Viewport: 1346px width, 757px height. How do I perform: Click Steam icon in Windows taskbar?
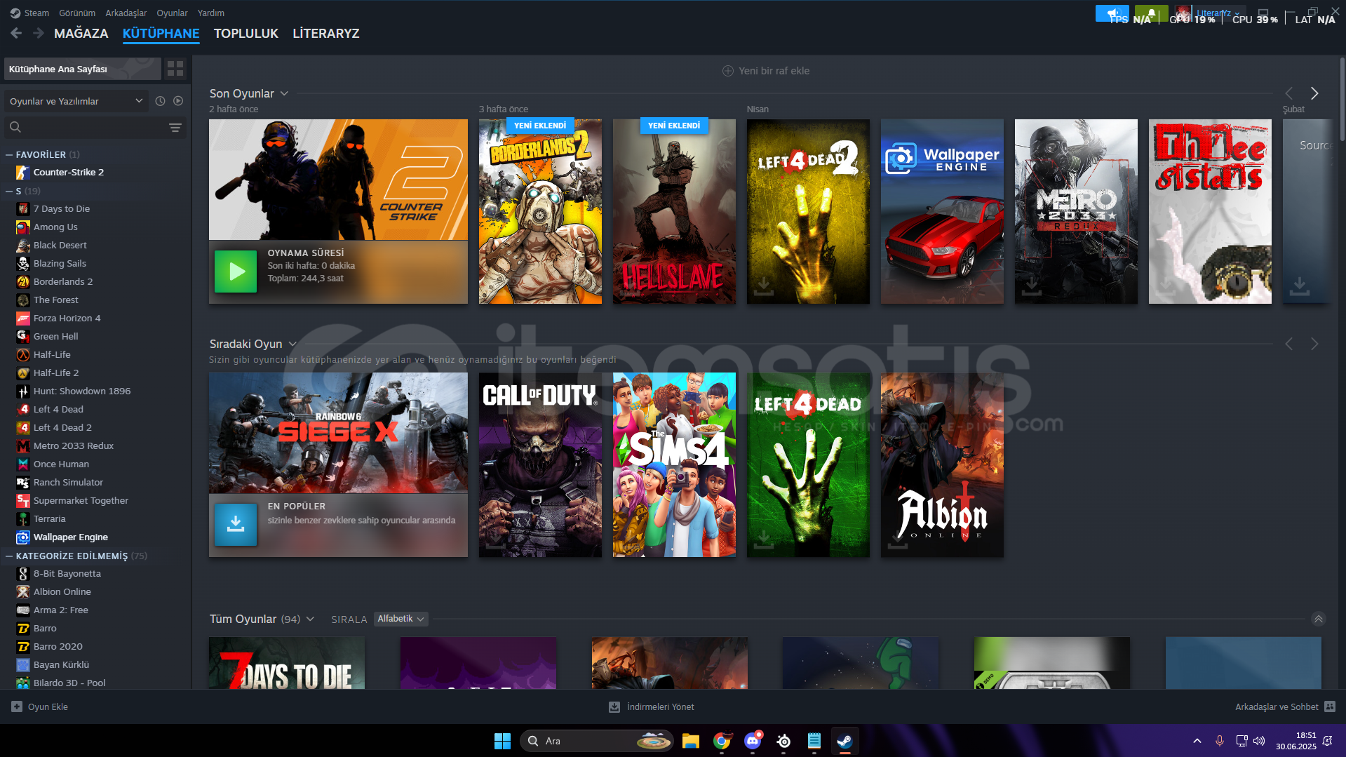[844, 741]
